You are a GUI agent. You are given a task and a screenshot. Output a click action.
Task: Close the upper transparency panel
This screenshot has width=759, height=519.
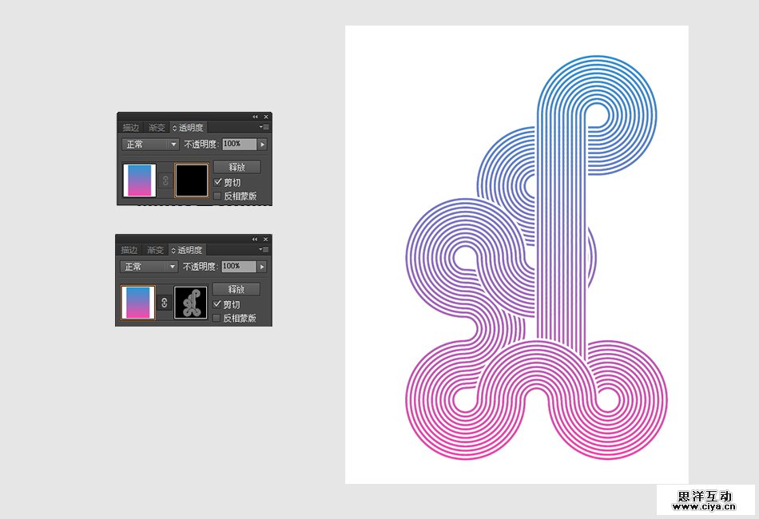tap(266, 117)
